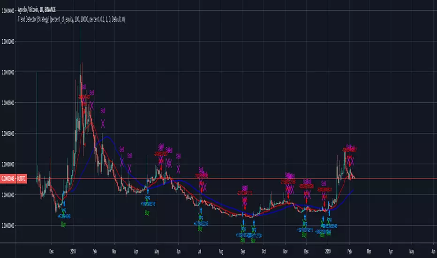Select the red horizontal current-price line
437x258 pixels.
click(x=231, y=179)
